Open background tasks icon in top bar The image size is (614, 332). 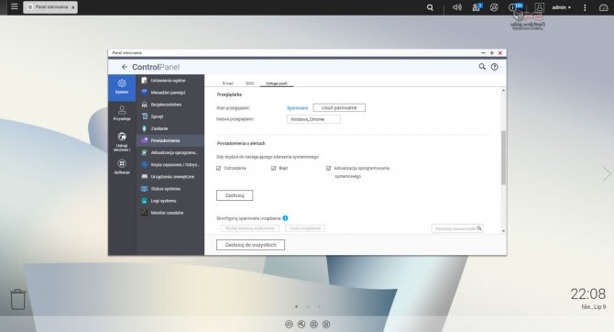(x=477, y=7)
